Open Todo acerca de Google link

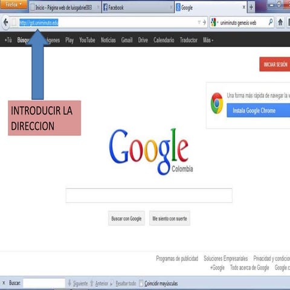[x=250, y=268]
